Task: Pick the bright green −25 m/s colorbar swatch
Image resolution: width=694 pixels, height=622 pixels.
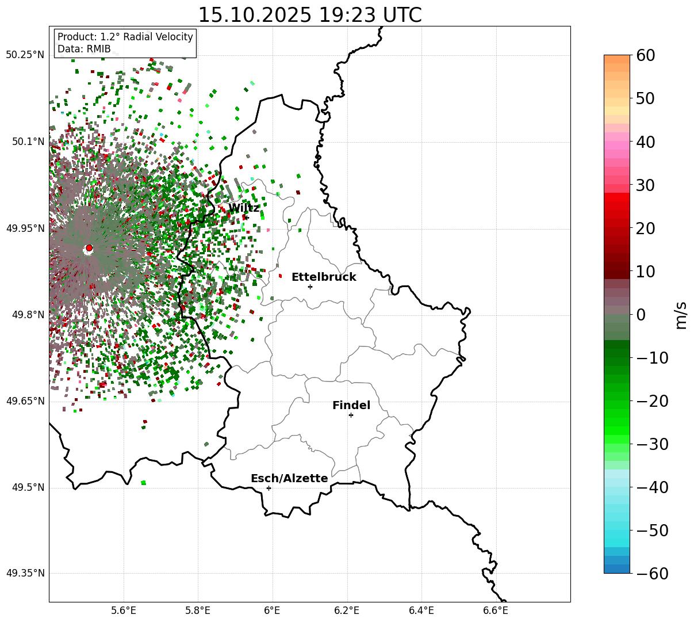Action: point(617,421)
